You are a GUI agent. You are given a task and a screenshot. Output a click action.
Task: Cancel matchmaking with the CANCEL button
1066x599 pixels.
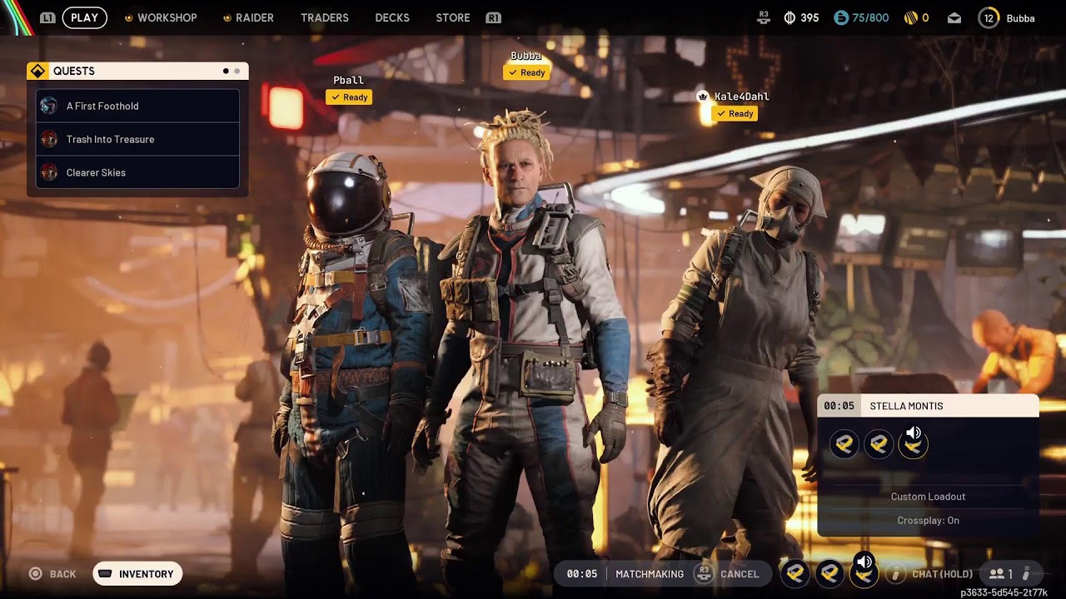pyautogui.click(x=740, y=574)
